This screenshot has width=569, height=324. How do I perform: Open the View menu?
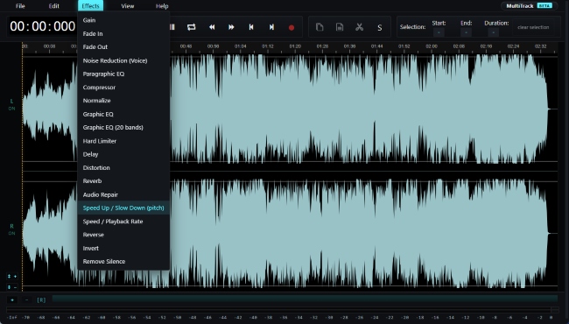pos(128,6)
